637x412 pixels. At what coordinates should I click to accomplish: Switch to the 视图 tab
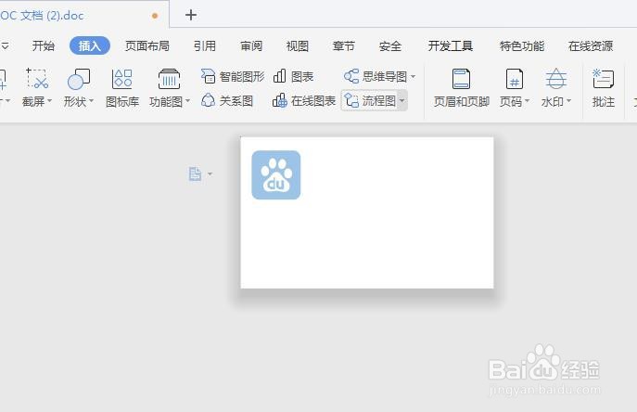298,46
